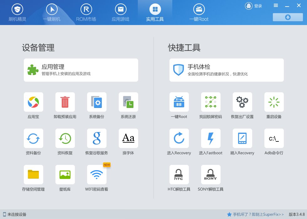Go to the 应用游戏 tab
Screen dimensions: 307x219
121,13
